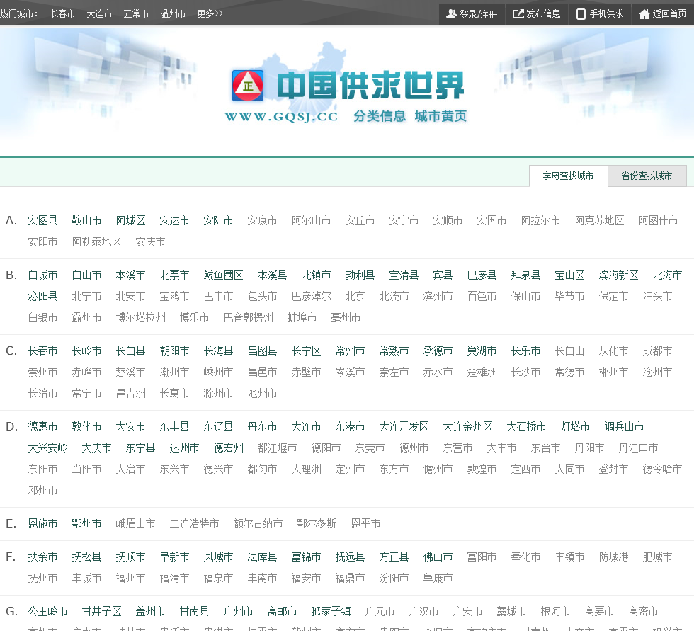Click the home icon in top bar

644,14
